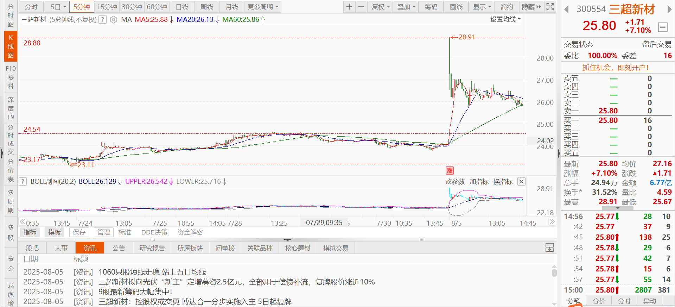
Task: Switch to 股吧 tab
Action: (32, 248)
